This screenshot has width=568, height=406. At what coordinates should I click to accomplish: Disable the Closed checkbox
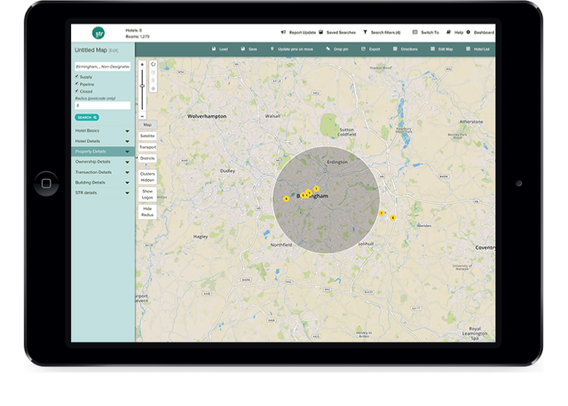point(76,90)
